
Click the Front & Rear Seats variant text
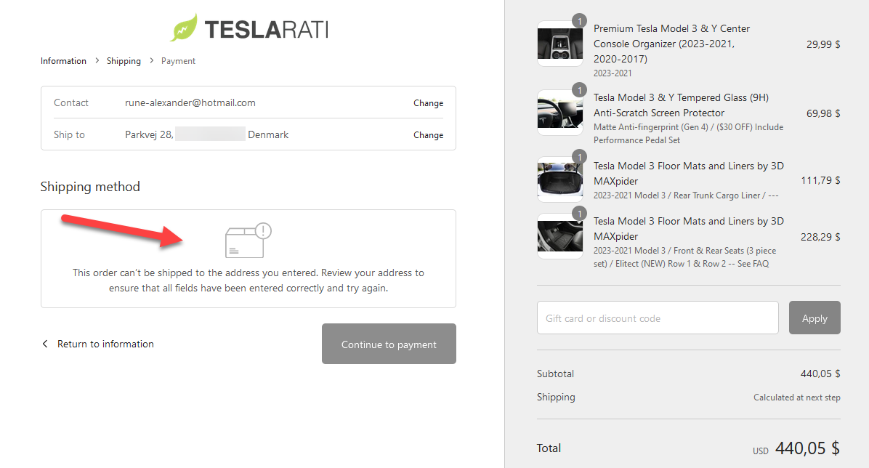[685, 257]
